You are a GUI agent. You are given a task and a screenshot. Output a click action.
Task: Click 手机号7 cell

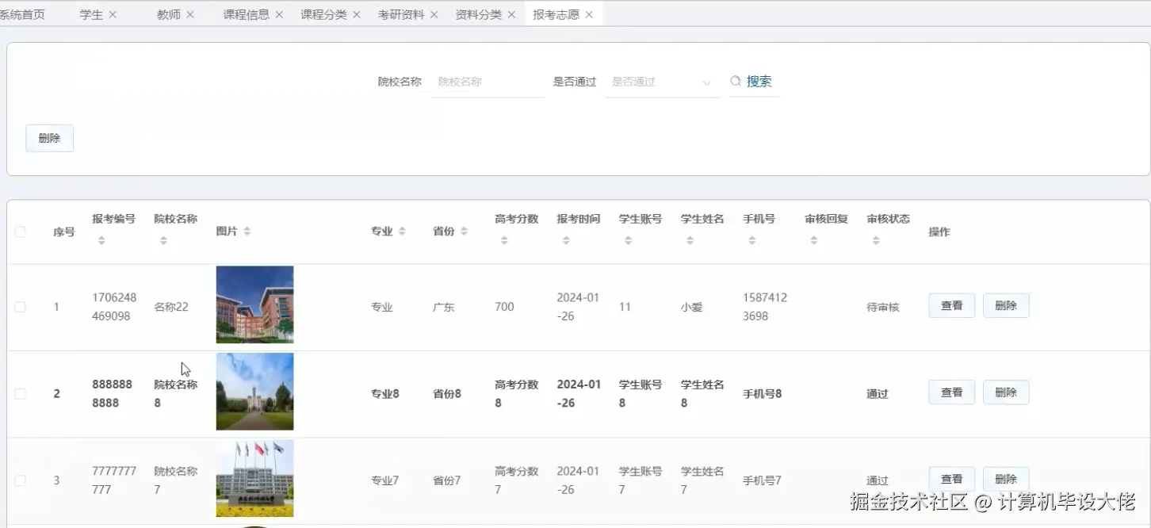click(762, 480)
